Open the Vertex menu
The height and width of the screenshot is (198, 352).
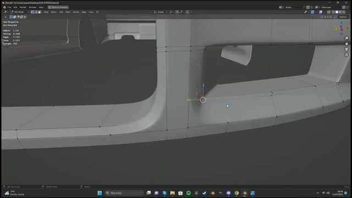(x=76, y=12)
